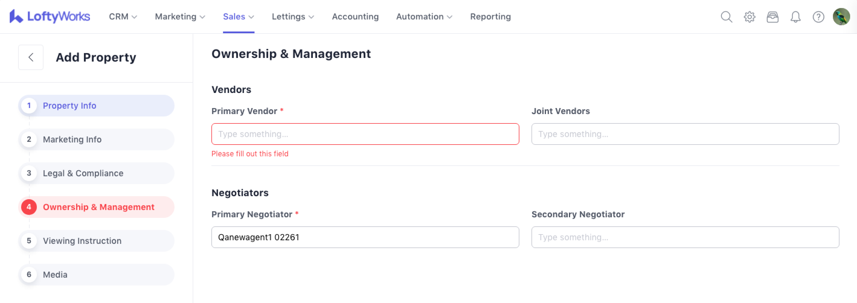Open the Automation dropdown menu
This screenshot has width=857, height=303.
(424, 17)
